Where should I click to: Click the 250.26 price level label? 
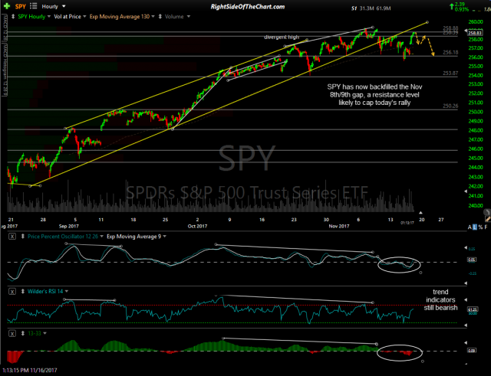click(450, 106)
